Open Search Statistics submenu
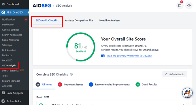 pos(10,71)
